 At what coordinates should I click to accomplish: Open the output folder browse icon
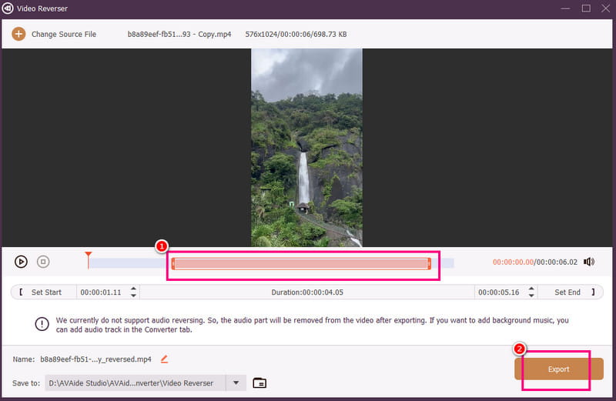[x=259, y=383]
